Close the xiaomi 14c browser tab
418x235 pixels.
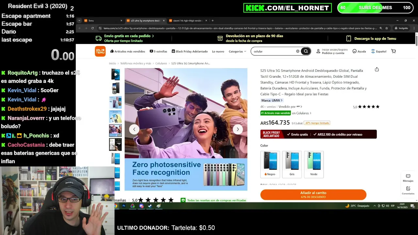point(206,21)
